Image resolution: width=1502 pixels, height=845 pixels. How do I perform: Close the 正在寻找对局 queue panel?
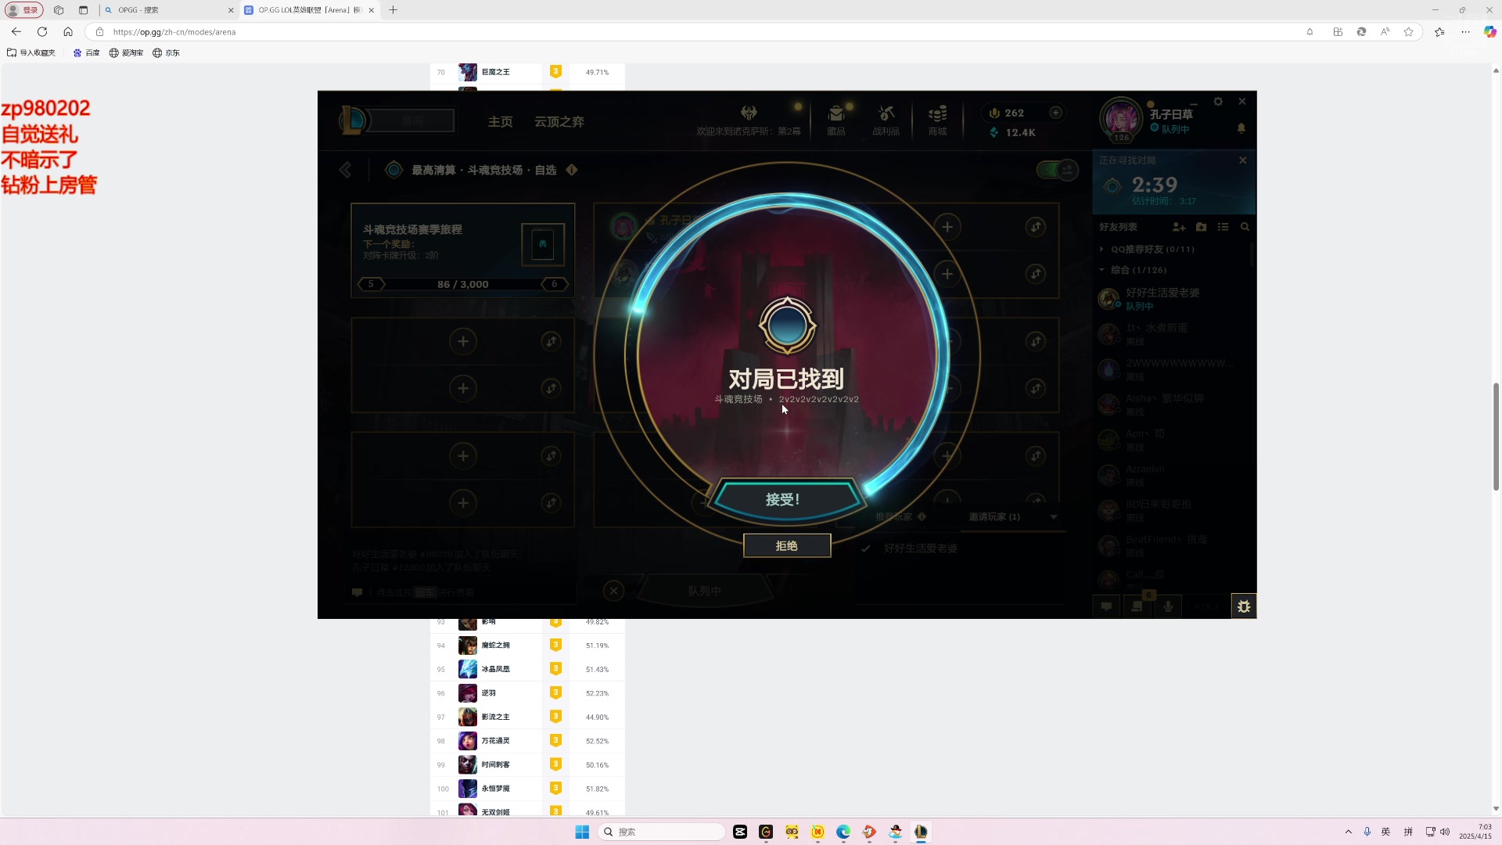(x=1243, y=160)
